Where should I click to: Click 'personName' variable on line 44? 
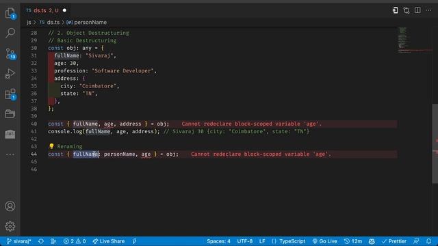point(120,154)
